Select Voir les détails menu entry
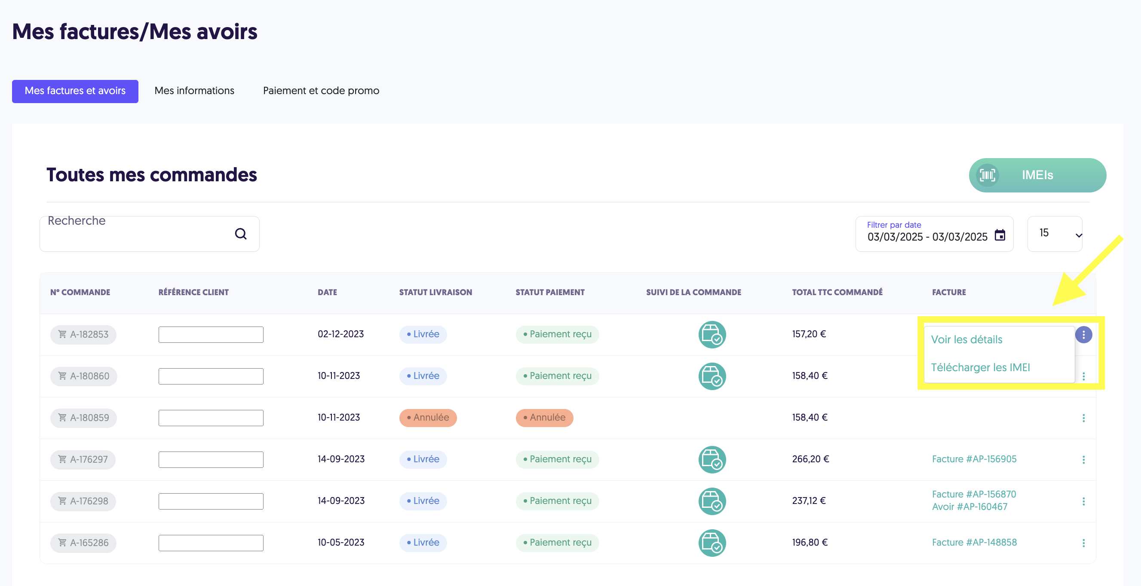The height and width of the screenshot is (586, 1141). (x=966, y=339)
